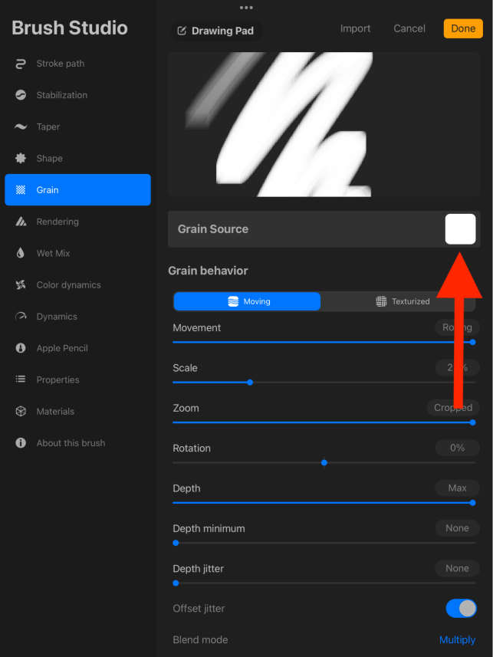Open Materials section label

tap(55, 412)
